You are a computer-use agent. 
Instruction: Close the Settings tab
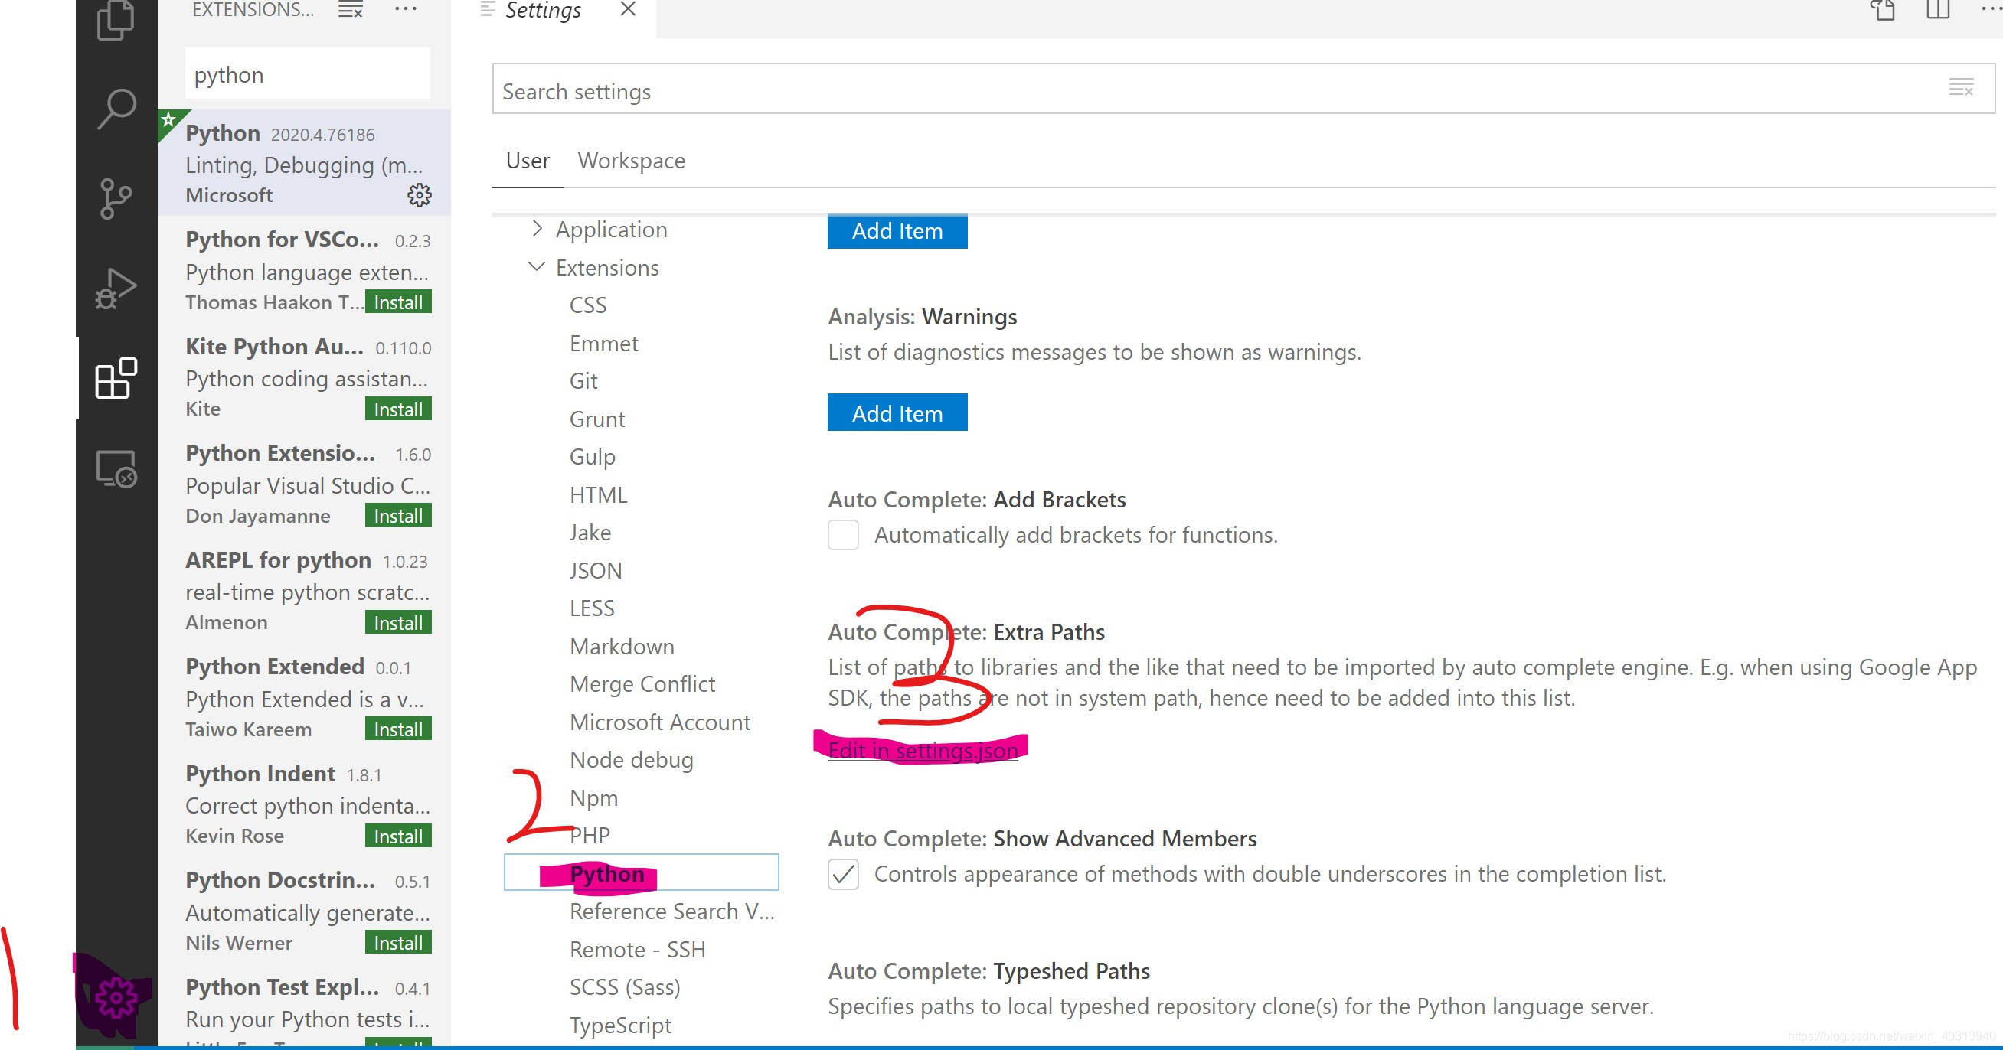(629, 9)
